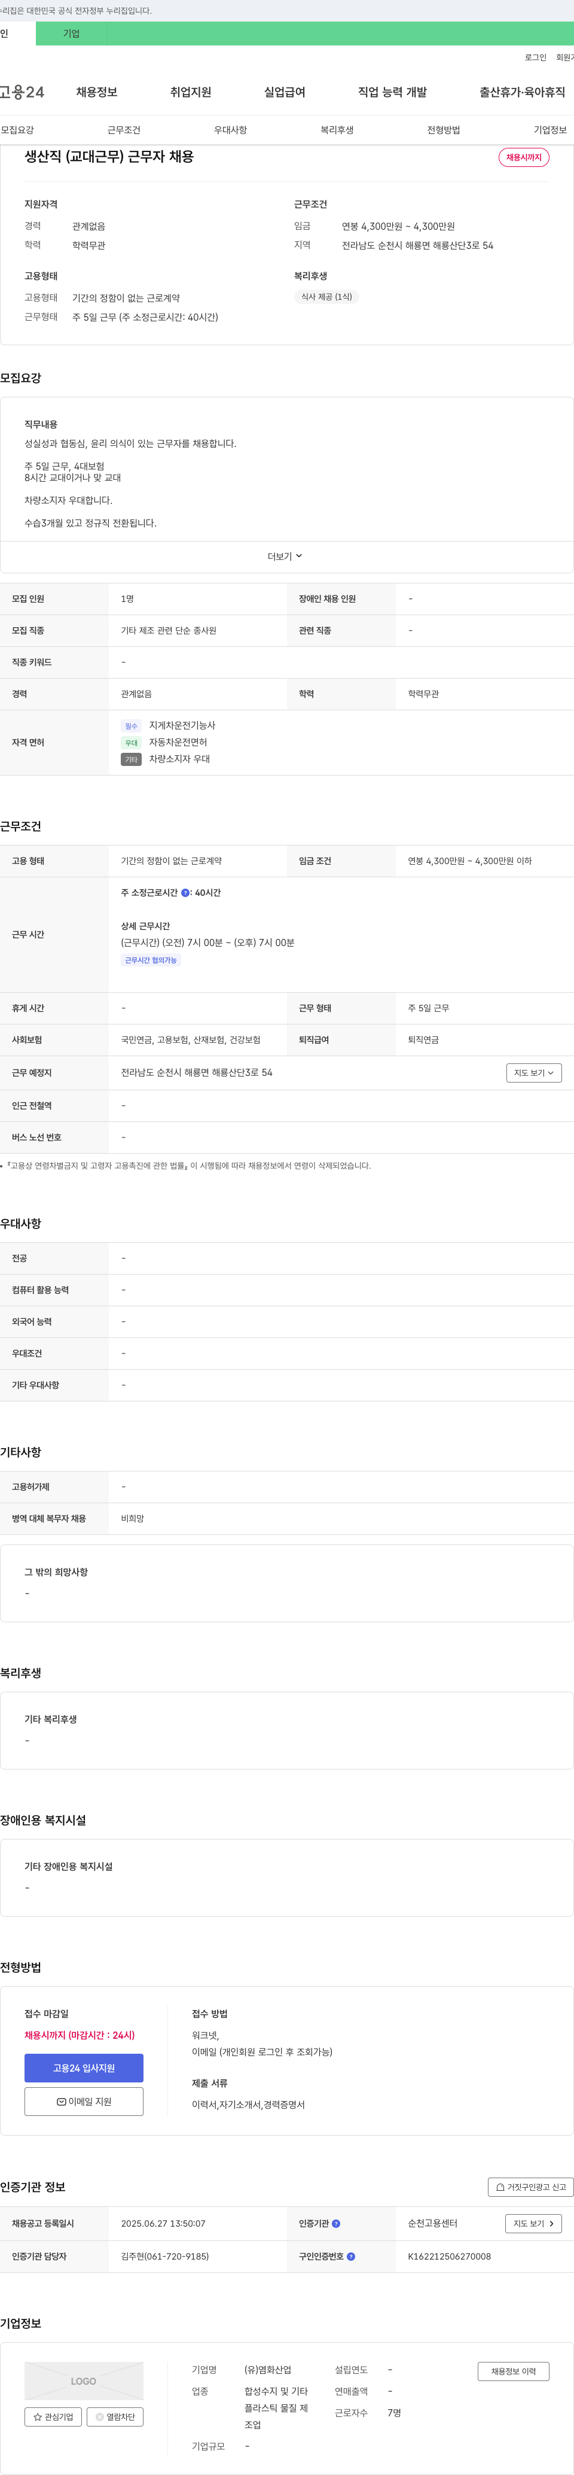Image resolution: width=574 pixels, height=2475 pixels.
Task: Click the 필수 badge for 지게차운전기능사
Action: (132, 726)
